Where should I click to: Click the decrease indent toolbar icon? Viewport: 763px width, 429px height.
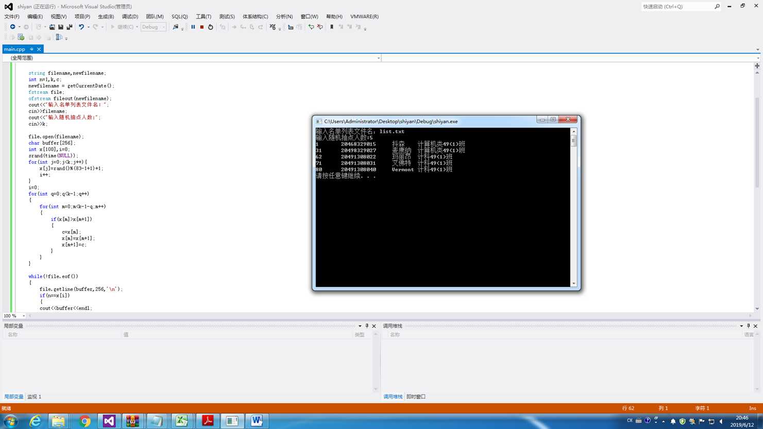(291, 27)
